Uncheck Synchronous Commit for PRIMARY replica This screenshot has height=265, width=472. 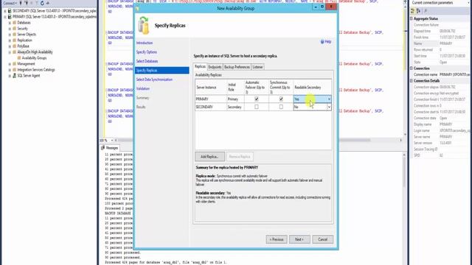point(281,99)
